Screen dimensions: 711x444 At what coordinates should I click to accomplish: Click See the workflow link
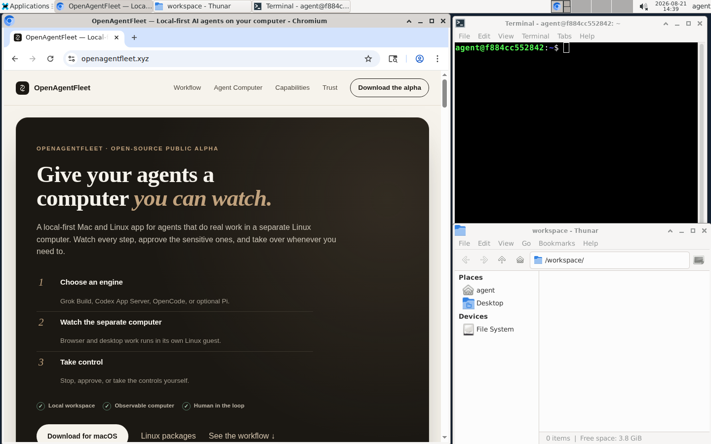[242, 436]
